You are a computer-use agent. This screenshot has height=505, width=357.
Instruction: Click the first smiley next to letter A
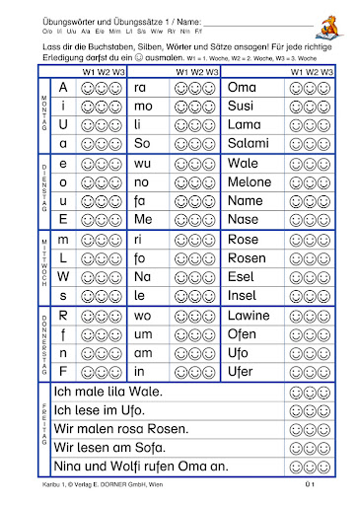click(88, 88)
